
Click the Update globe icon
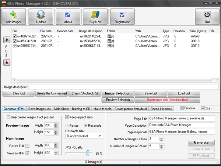click(41, 15)
